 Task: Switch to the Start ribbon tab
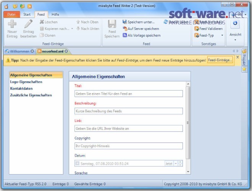click(x=27, y=15)
